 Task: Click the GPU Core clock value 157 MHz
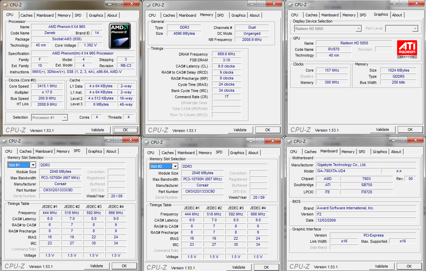(332, 70)
